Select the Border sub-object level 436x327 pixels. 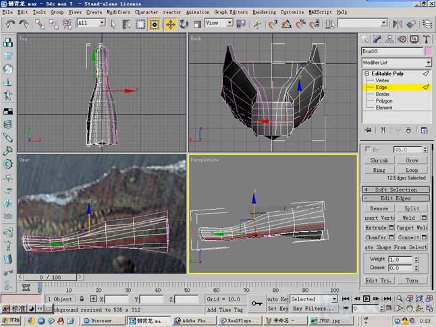(x=383, y=94)
